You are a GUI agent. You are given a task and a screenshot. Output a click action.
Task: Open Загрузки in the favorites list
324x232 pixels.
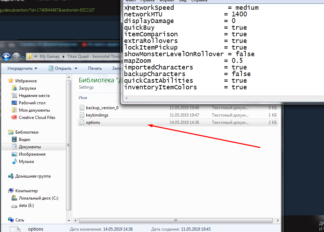pyautogui.click(x=27, y=88)
